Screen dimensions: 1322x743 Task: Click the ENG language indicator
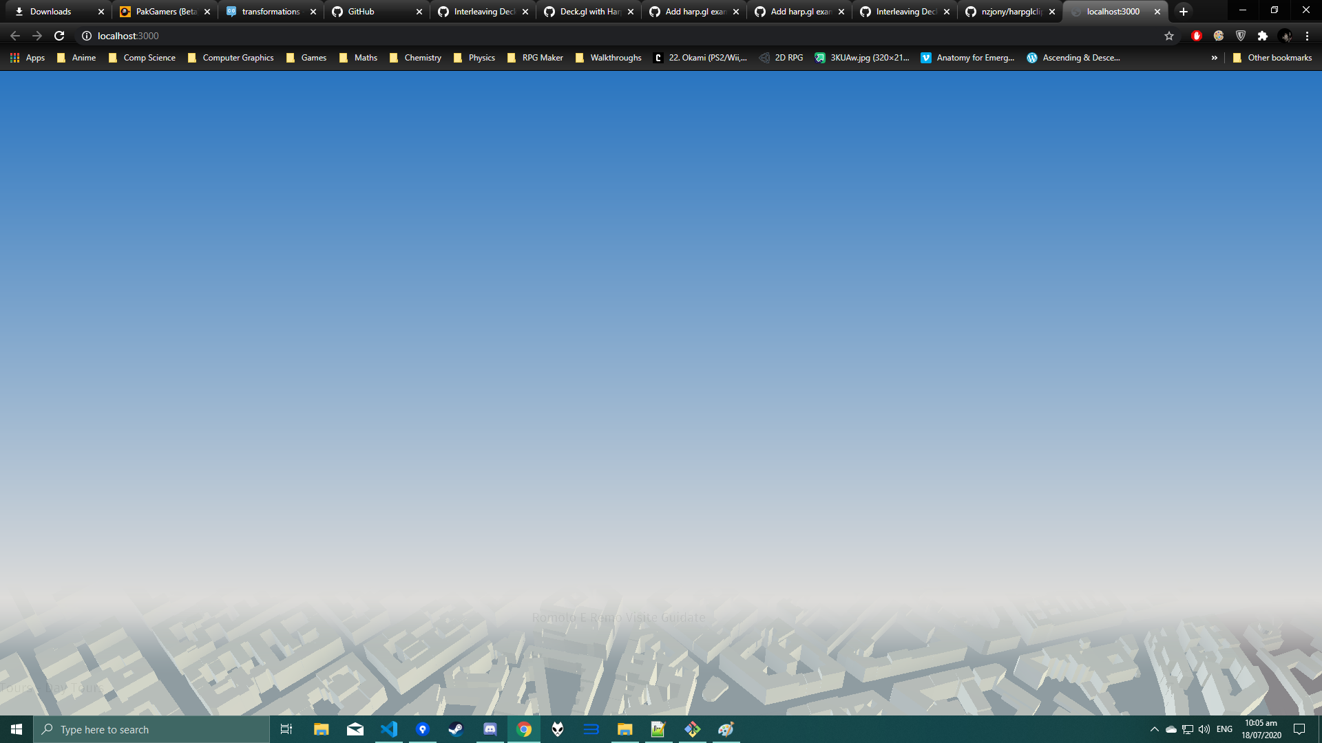click(x=1224, y=729)
